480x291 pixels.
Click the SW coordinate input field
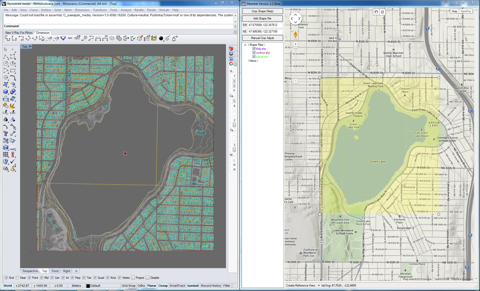coord(265,25)
